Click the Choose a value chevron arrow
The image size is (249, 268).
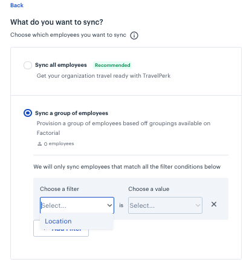tap(198, 205)
